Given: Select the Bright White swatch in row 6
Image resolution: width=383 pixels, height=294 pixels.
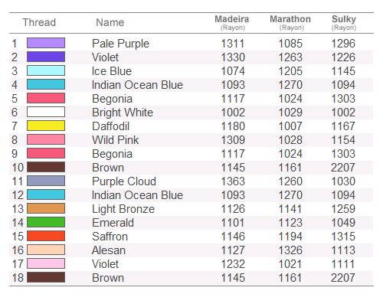Looking at the screenshot, I should tap(46, 112).
